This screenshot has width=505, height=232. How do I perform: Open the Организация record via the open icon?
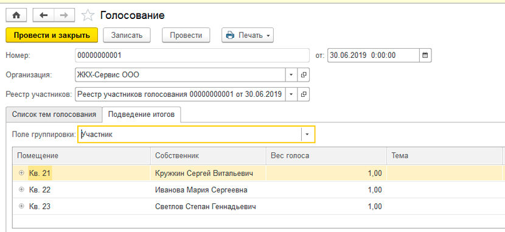(303, 75)
